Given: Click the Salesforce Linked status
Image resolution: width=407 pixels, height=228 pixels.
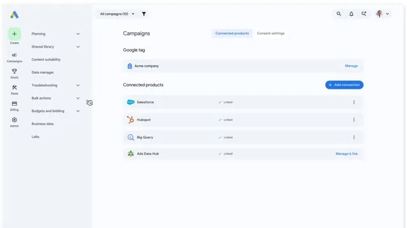Looking at the screenshot, I should click(x=226, y=102).
